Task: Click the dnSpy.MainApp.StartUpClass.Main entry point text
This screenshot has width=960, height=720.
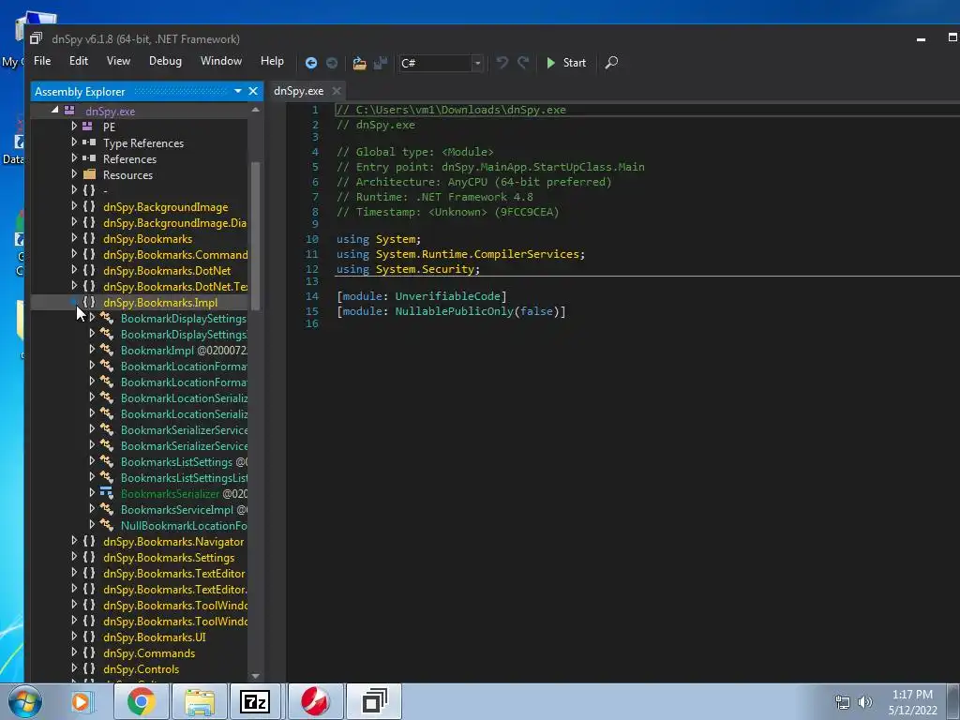Action: pyautogui.click(x=543, y=167)
